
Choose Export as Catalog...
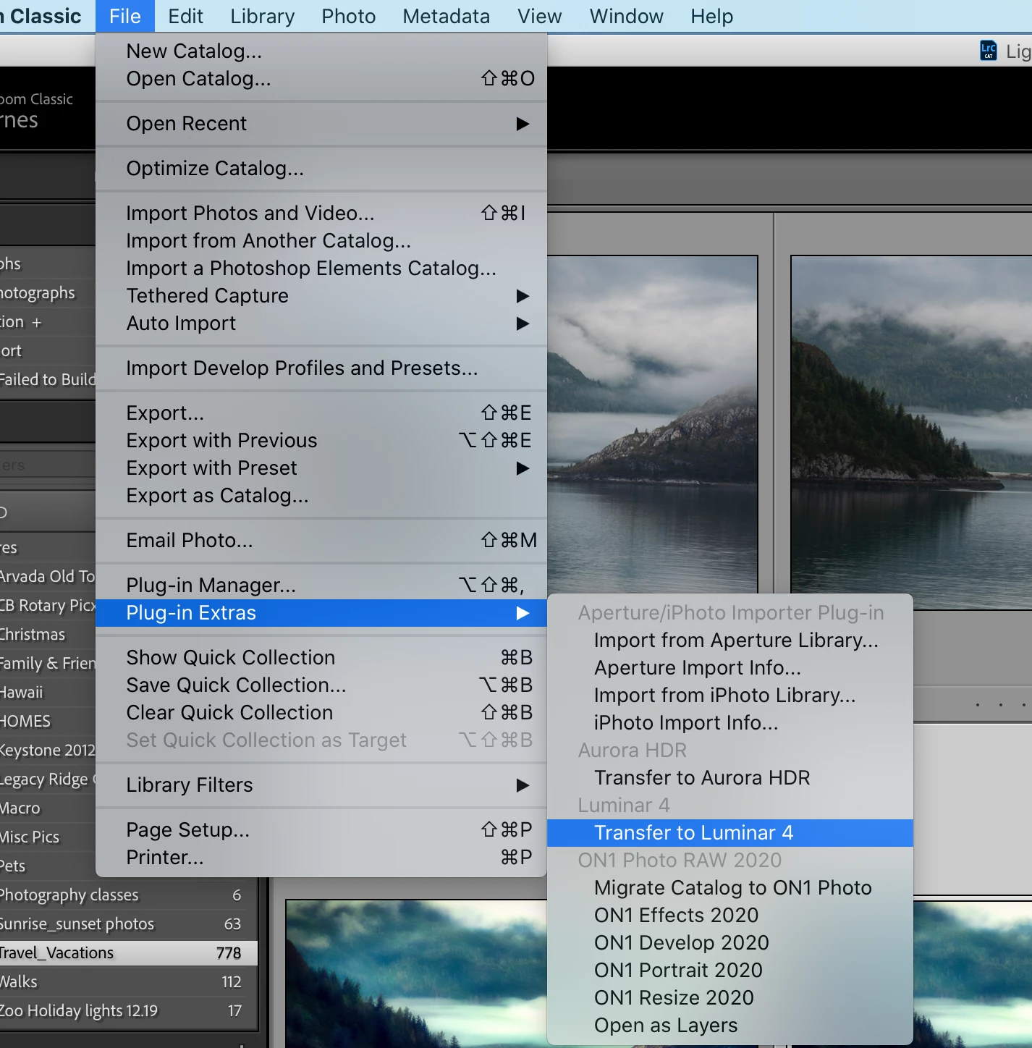point(321,495)
